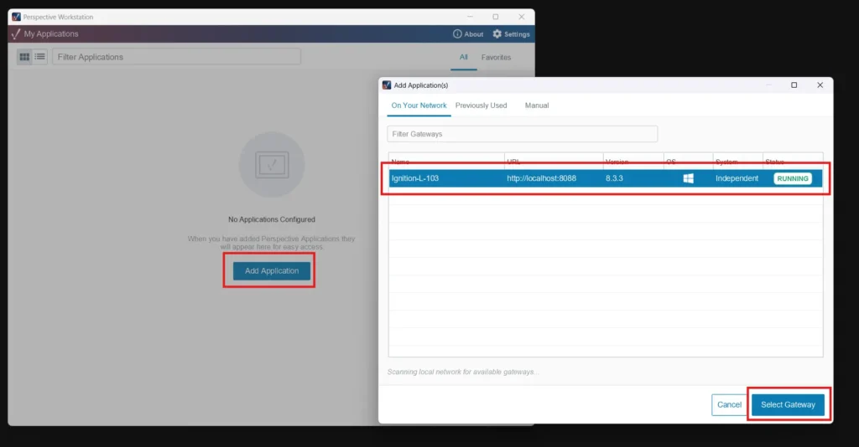This screenshot has width=859, height=447.
Task: Click the RUNNING status badge
Action: coord(793,178)
